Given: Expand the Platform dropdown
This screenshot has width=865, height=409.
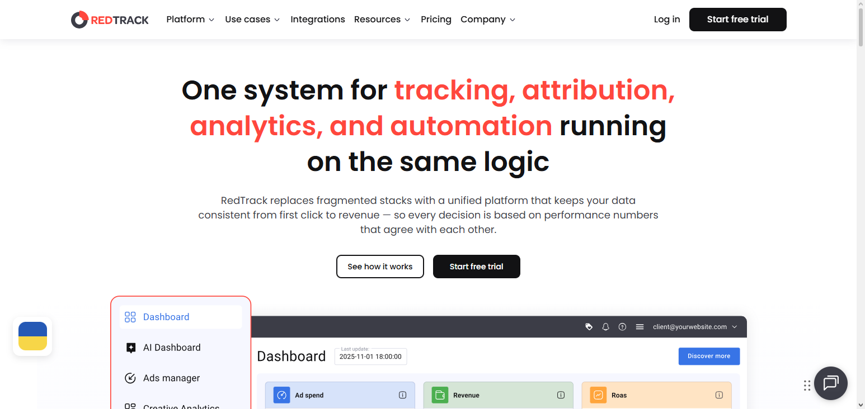Looking at the screenshot, I should click(x=190, y=19).
